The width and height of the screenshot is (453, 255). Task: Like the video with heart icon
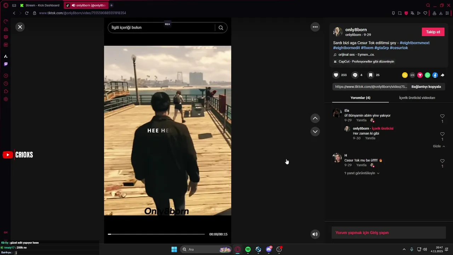(x=336, y=75)
